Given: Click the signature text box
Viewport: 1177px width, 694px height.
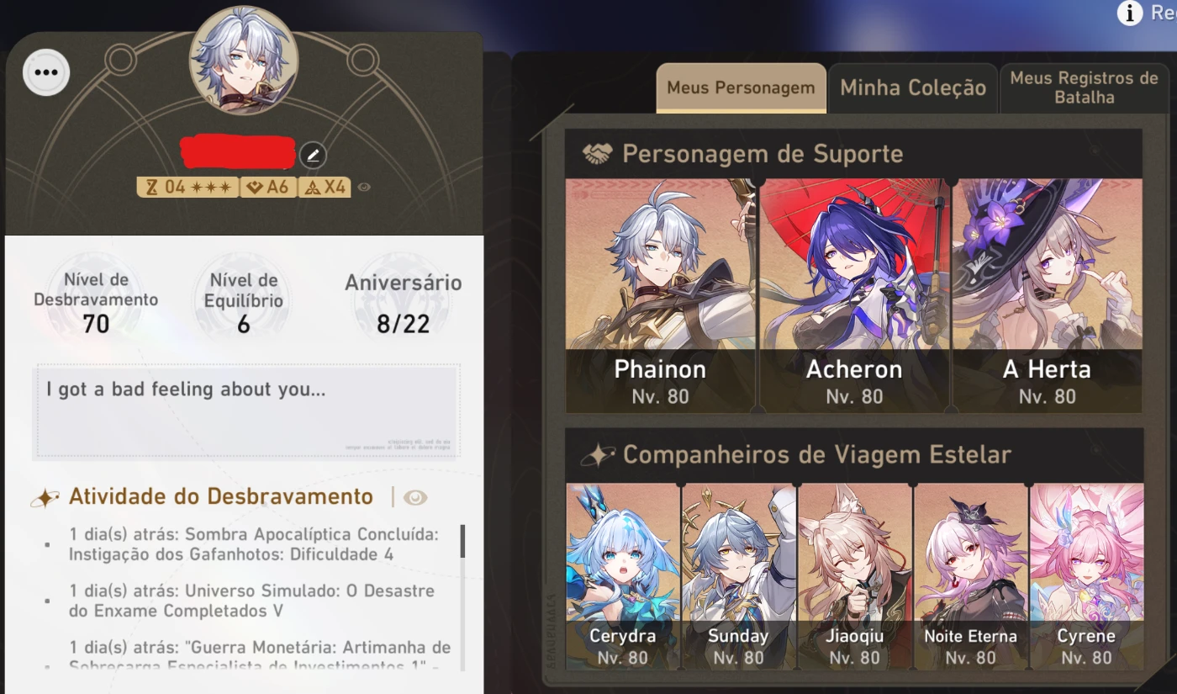Looking at the screenshot, I should [x=246, y=412].
